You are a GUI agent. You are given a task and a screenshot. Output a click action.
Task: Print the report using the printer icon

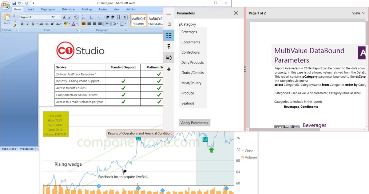(169, 69)
